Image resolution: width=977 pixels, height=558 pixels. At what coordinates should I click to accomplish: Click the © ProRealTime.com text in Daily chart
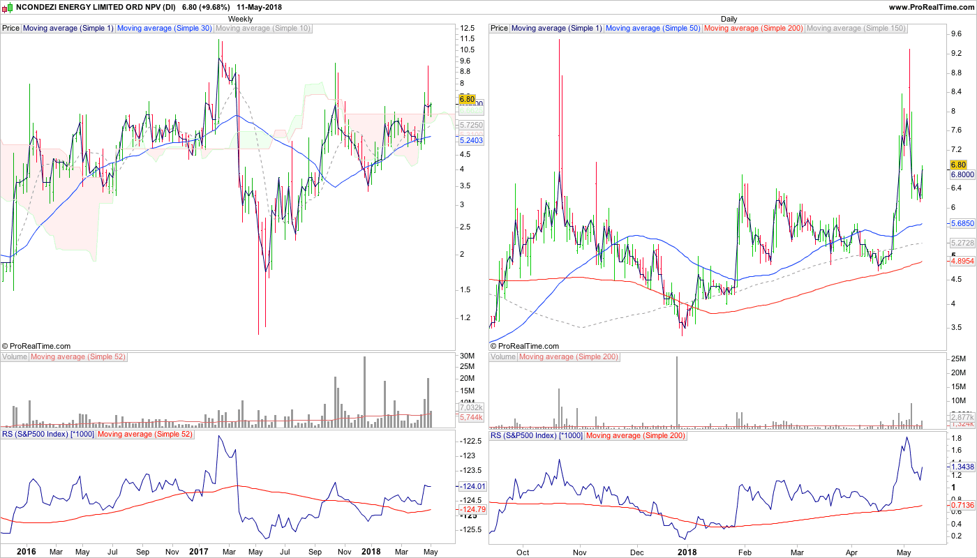[x=525, y=346]
